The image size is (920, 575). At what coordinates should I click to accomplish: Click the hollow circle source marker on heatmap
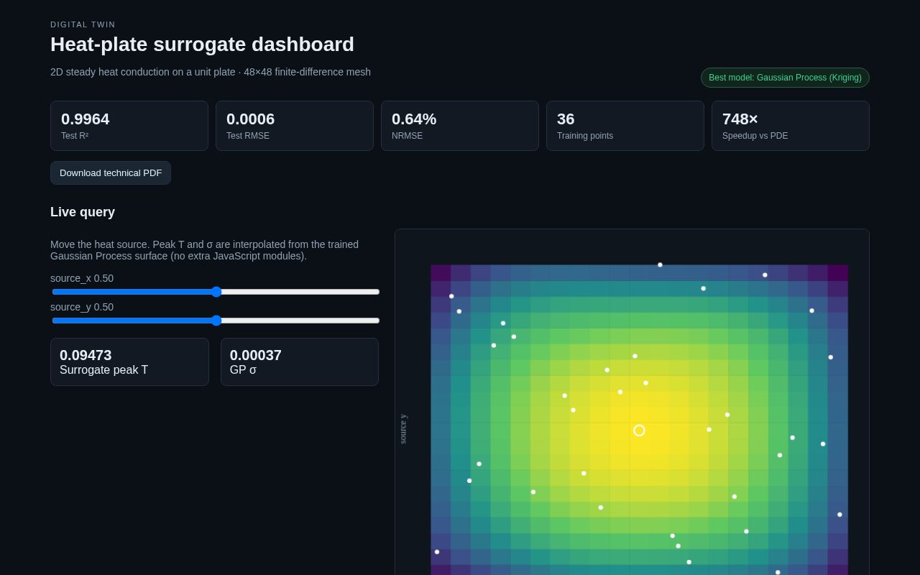(x=639, y=431)
